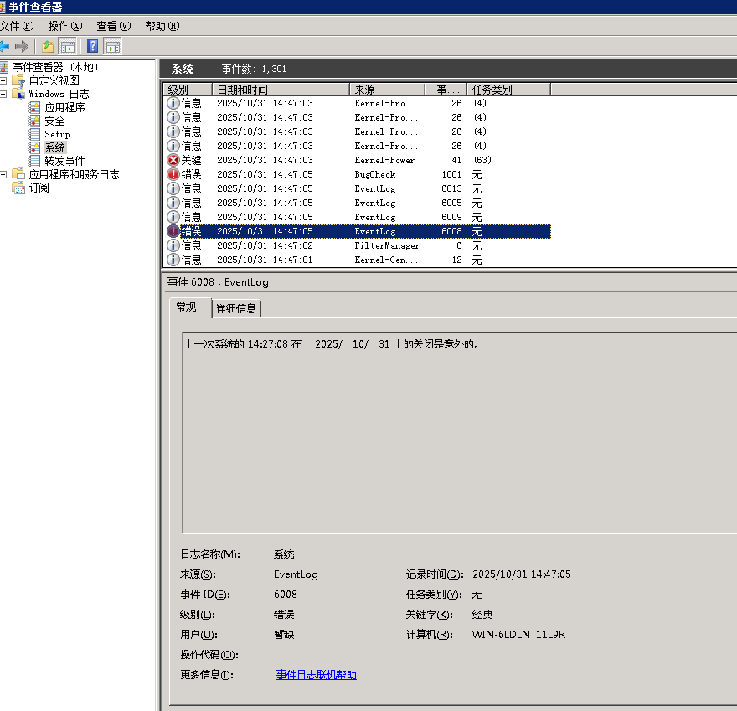Select the 安全 log in the tree

coord(54,121)
